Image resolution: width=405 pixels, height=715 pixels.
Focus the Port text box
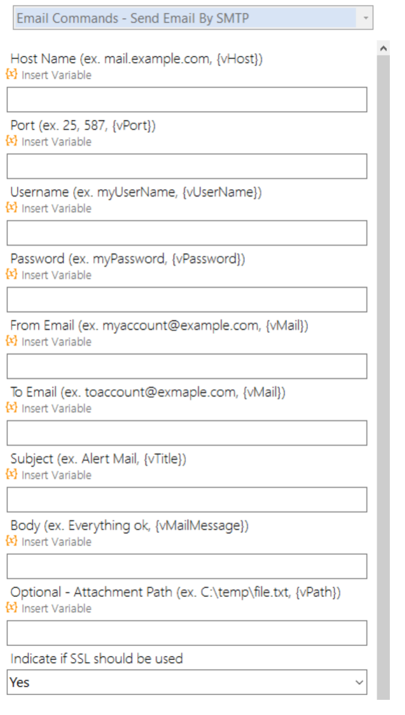[187, 166]
